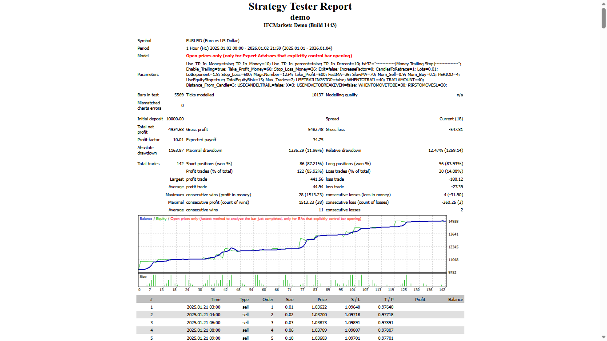607x341 pixels.
Task: Click the balance/equity curve graph
Action: [292, 244]
